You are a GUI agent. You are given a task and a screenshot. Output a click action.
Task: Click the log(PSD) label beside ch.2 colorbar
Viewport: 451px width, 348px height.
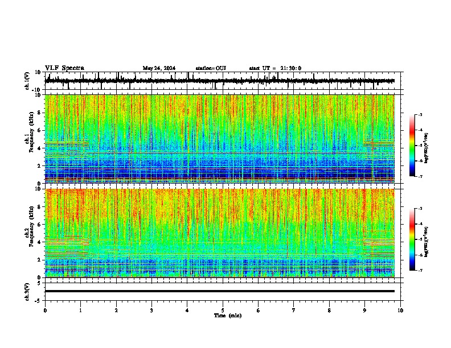pos(427,242)
